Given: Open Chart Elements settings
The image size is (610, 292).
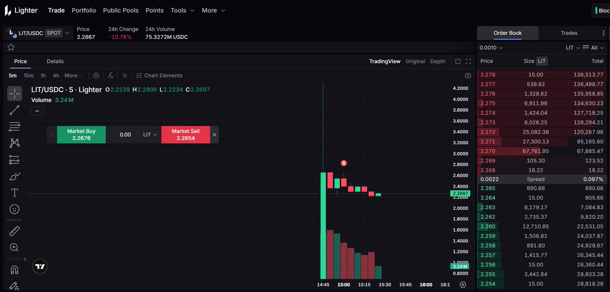Looking at the screenshot, I should (159, 76).
